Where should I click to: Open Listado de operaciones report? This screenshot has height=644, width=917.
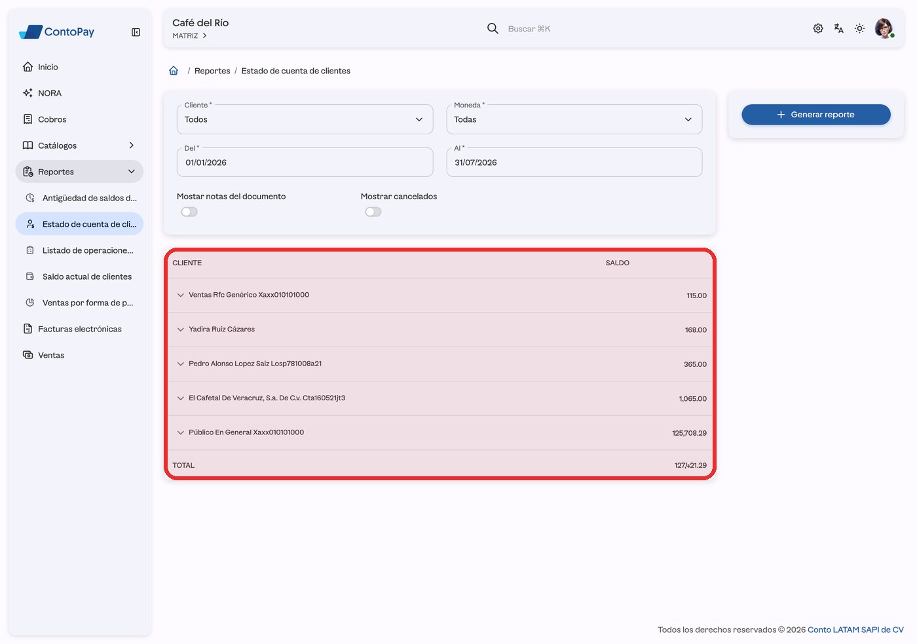(x=79, y=250)
